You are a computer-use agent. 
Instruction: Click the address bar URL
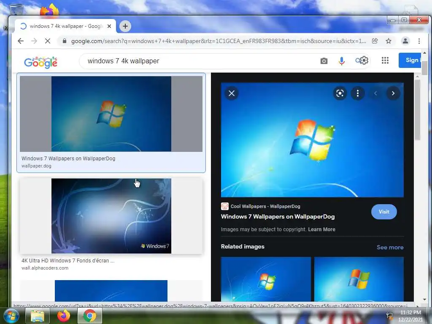pyautogui.click(x=219, y=41)
